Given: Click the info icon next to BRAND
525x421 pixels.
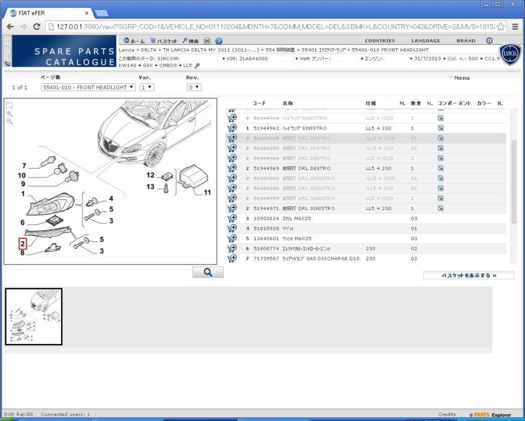Looking at the screenshot, I should pyautogui.click(x=489, y=40).
